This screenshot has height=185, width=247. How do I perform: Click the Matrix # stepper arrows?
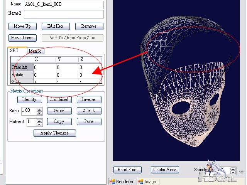click(x=39, y=122)
